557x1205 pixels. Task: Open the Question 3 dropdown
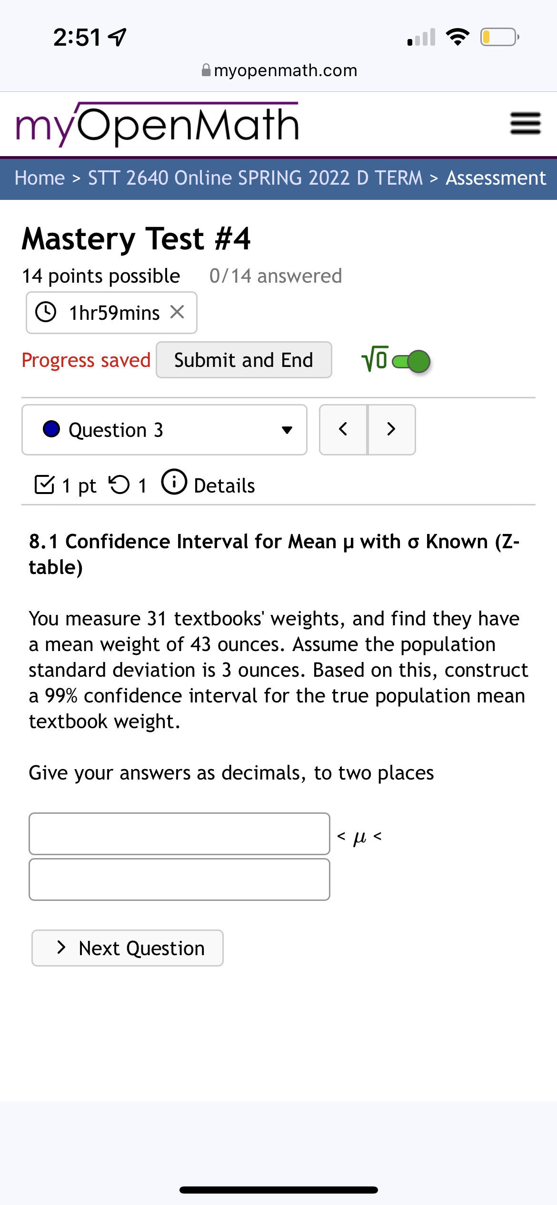(164, 429)
